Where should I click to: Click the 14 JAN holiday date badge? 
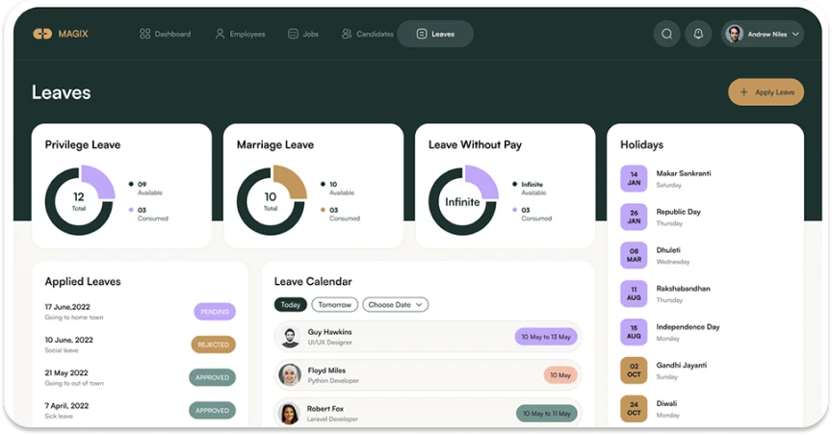(633, 179)
